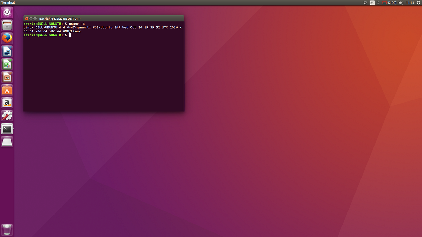422x237 pixels.
Task: Open the Ubuntu Software store
Action: tap(7, 90)
